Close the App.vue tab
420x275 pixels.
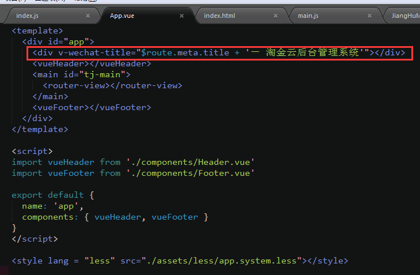182,16
